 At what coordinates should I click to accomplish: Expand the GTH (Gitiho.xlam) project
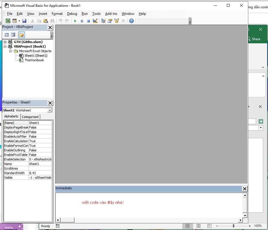[4, 42]
